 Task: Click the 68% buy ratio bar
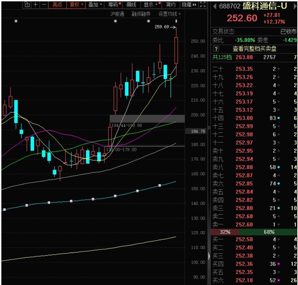click(268, 232)
